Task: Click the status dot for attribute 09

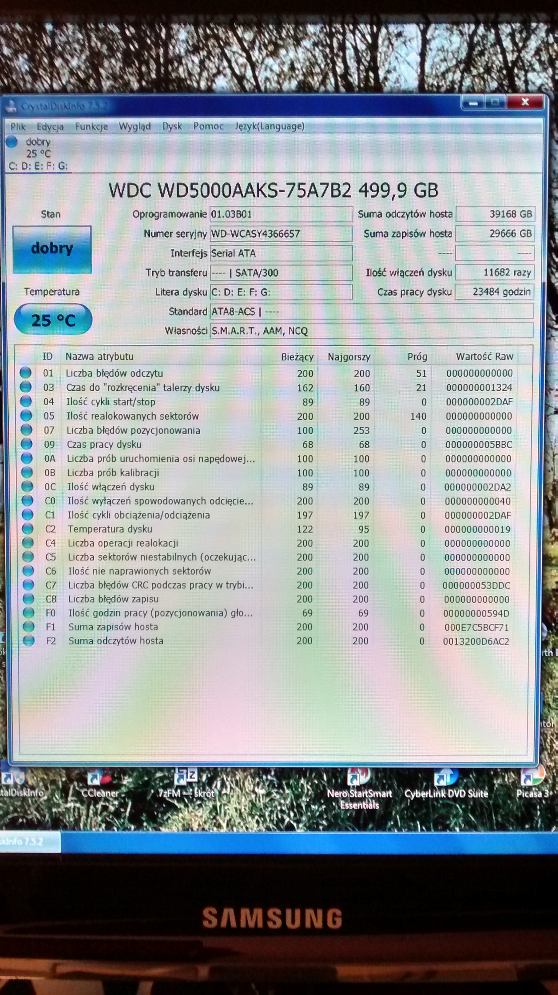Action: click(x=26, y=444)
